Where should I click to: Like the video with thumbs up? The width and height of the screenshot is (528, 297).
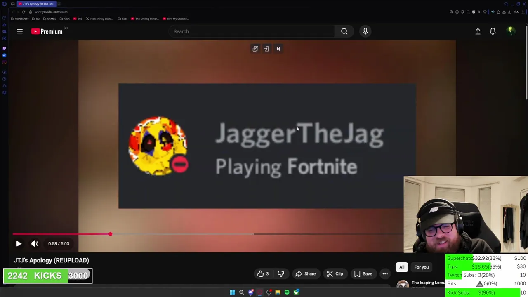[262, 274]
